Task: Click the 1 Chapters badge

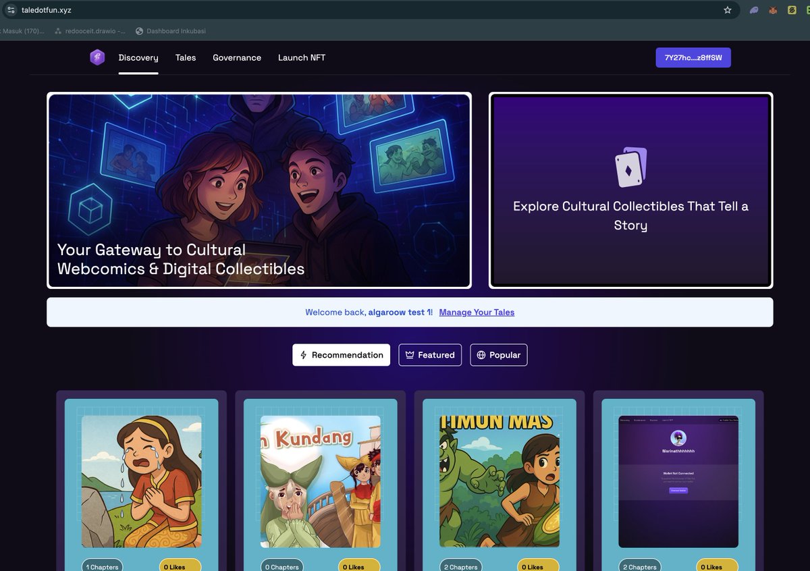Action: [103, 566]
